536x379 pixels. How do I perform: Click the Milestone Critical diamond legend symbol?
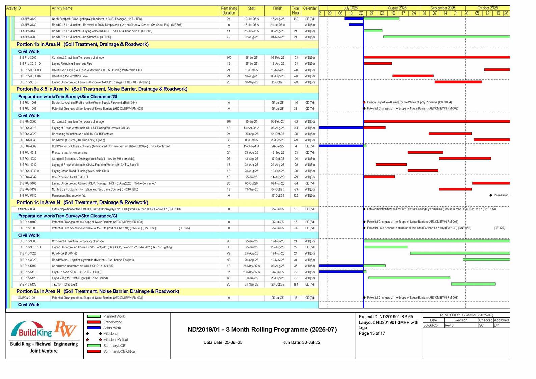[94, 340]
